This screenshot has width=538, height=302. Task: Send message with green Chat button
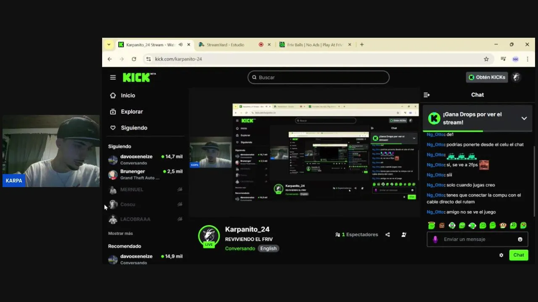coord(519,255)
